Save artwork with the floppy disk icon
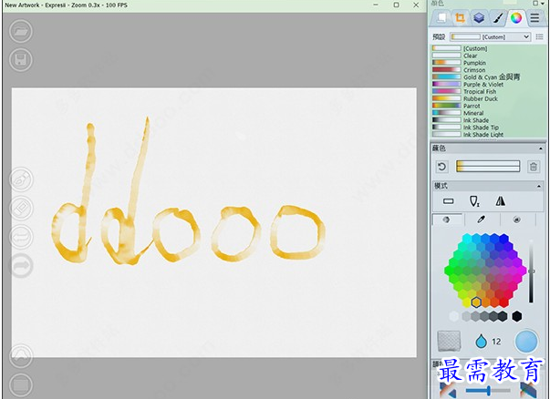 point(21,60)
